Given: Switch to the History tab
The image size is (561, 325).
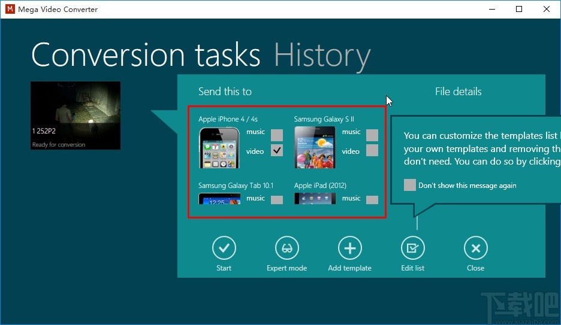Looking at the screenshot, I should (x=322, y=56).
